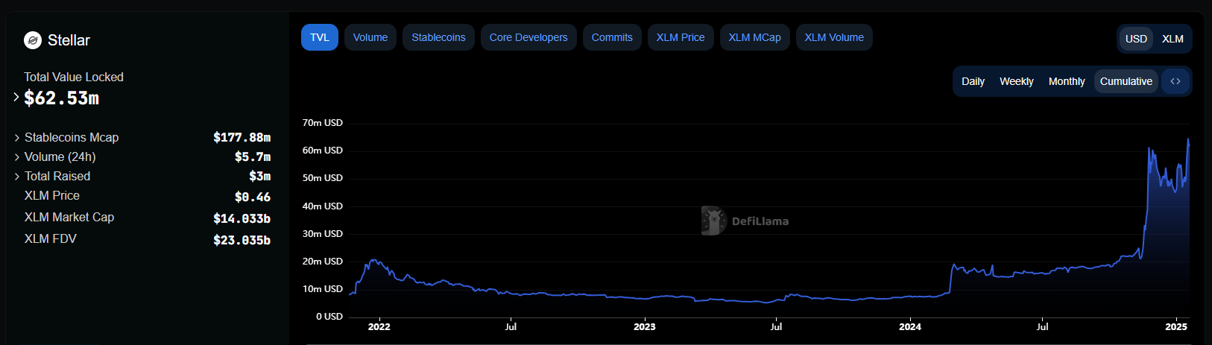This screenshot has width=1212, height=345.
Task: Click the Stellar logo icon
Action: (33, 40)
